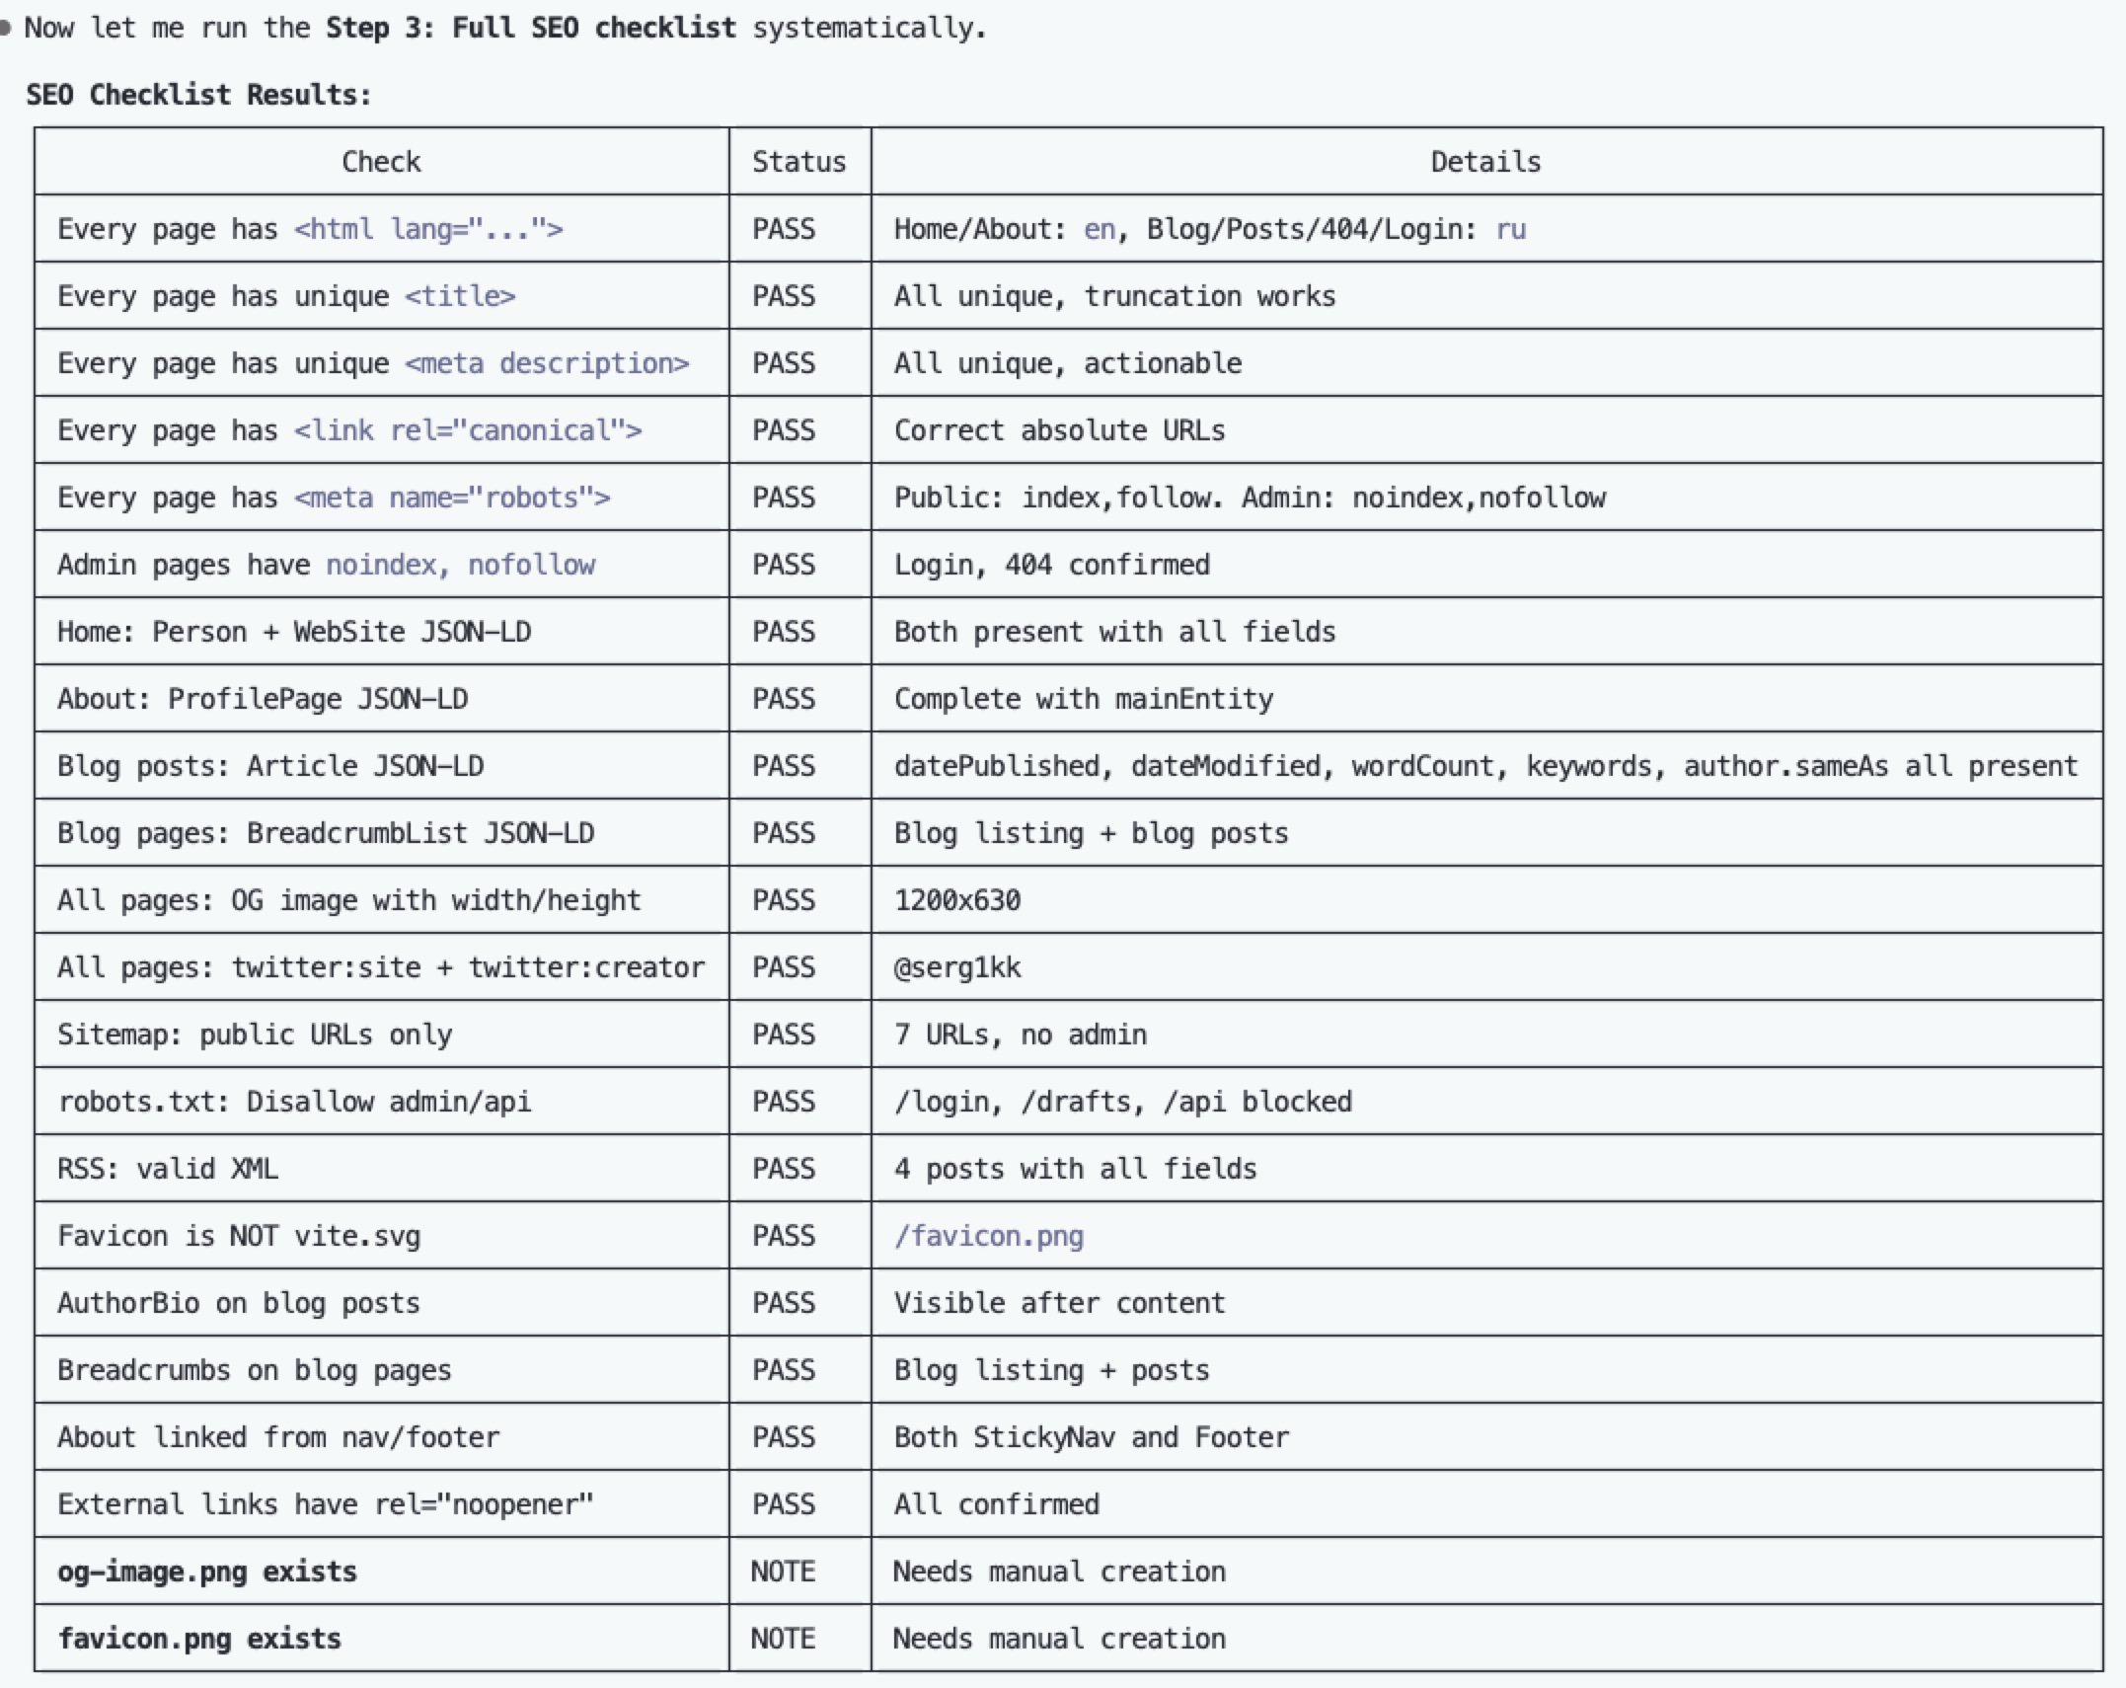This screenshot has height=1688, width=2126.
Task: Select the Details column header
Action: tap(1486, 161)
